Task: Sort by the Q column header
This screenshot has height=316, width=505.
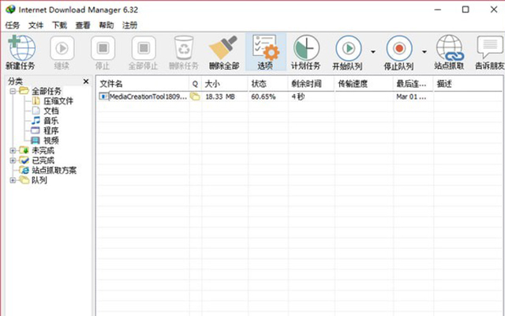Action: coord(195,85)
